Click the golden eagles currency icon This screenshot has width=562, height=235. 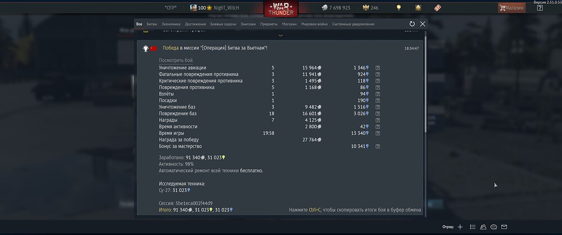(x=366, y=7)
